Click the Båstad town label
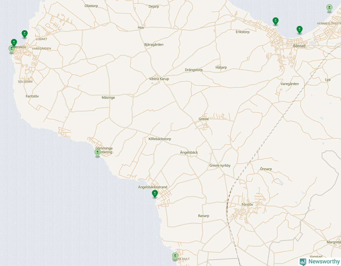 299,46
